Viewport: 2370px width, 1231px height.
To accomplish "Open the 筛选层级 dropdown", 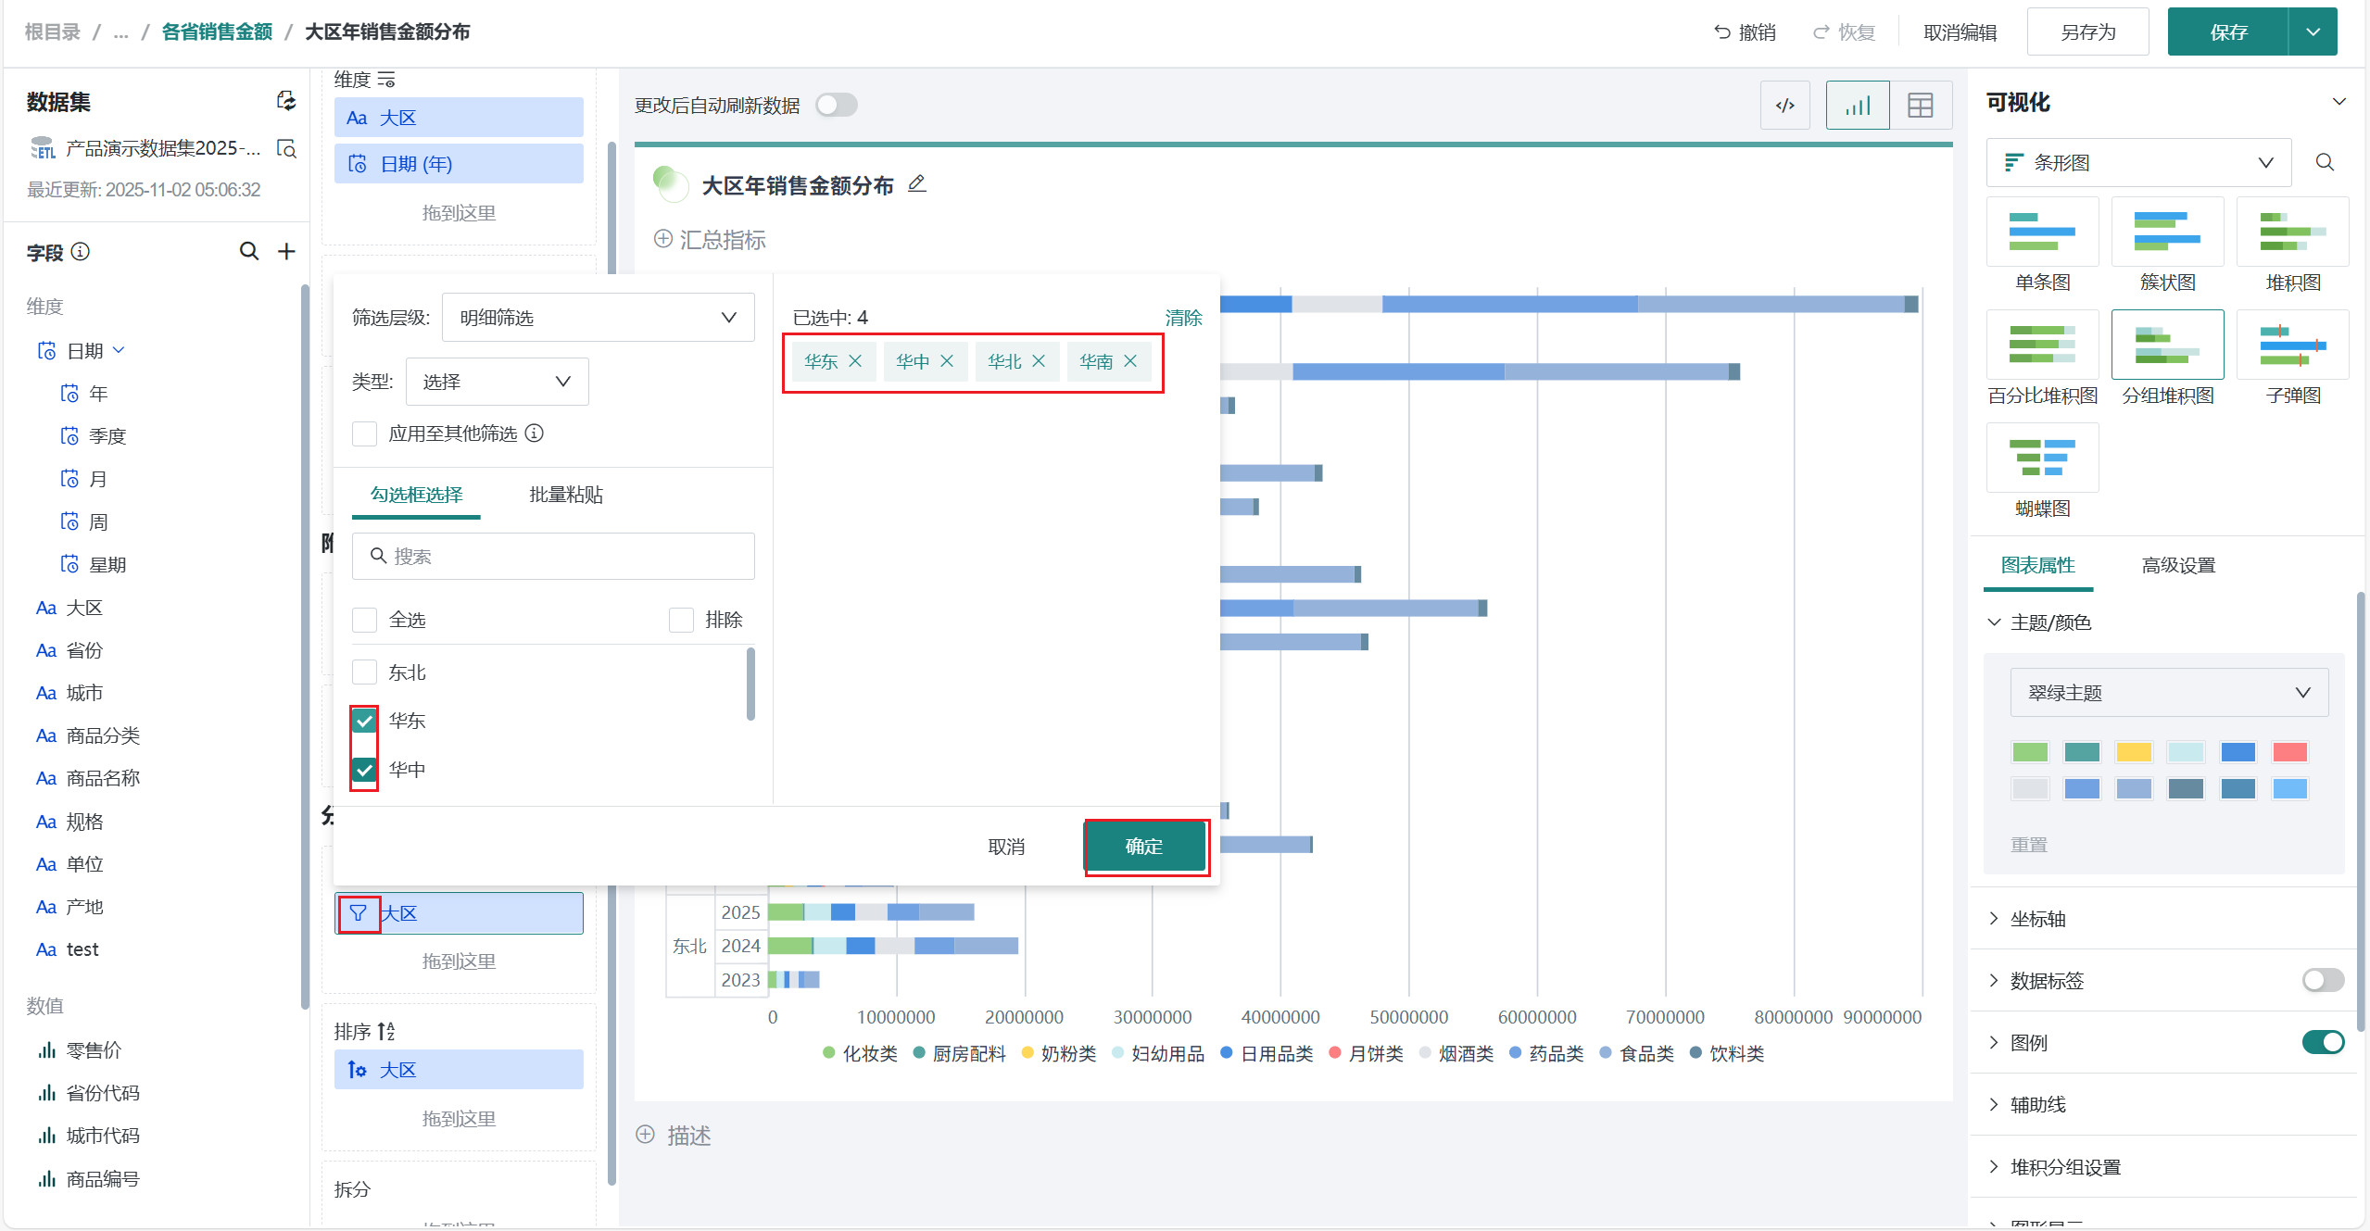I will [598, 318].
